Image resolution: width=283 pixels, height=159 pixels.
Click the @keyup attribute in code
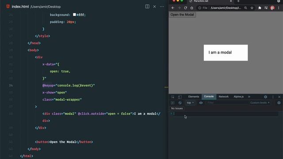tap(48, 85)
